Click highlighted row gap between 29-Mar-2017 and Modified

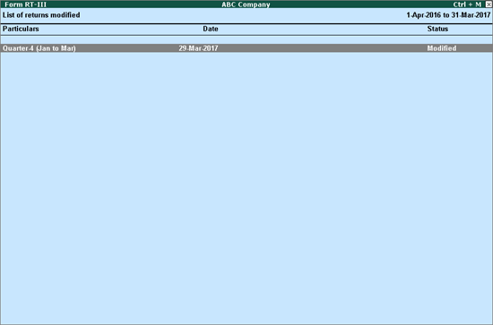pos(323,48)
